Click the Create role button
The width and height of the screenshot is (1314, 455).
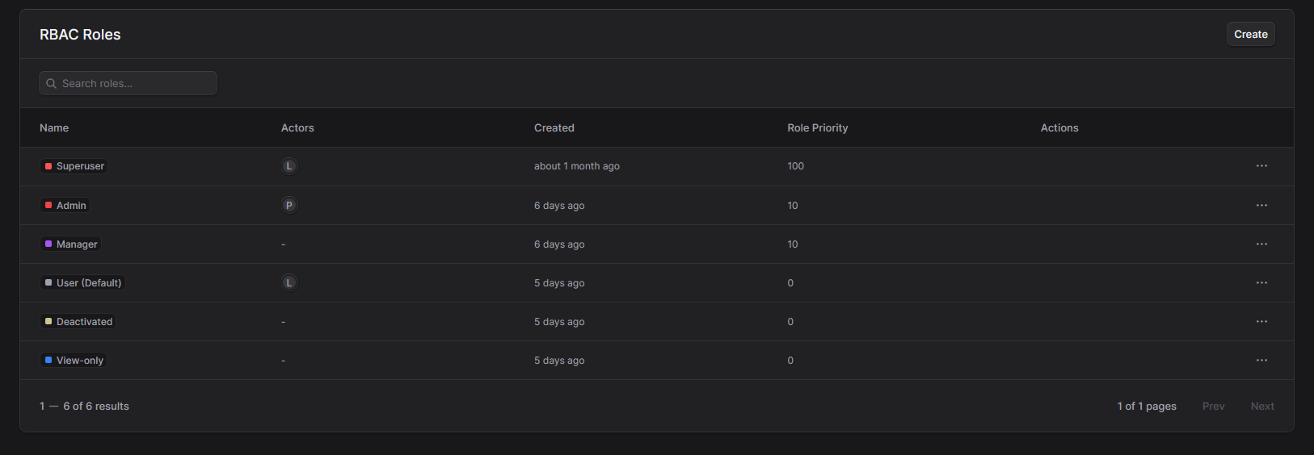pos(1251,34)
